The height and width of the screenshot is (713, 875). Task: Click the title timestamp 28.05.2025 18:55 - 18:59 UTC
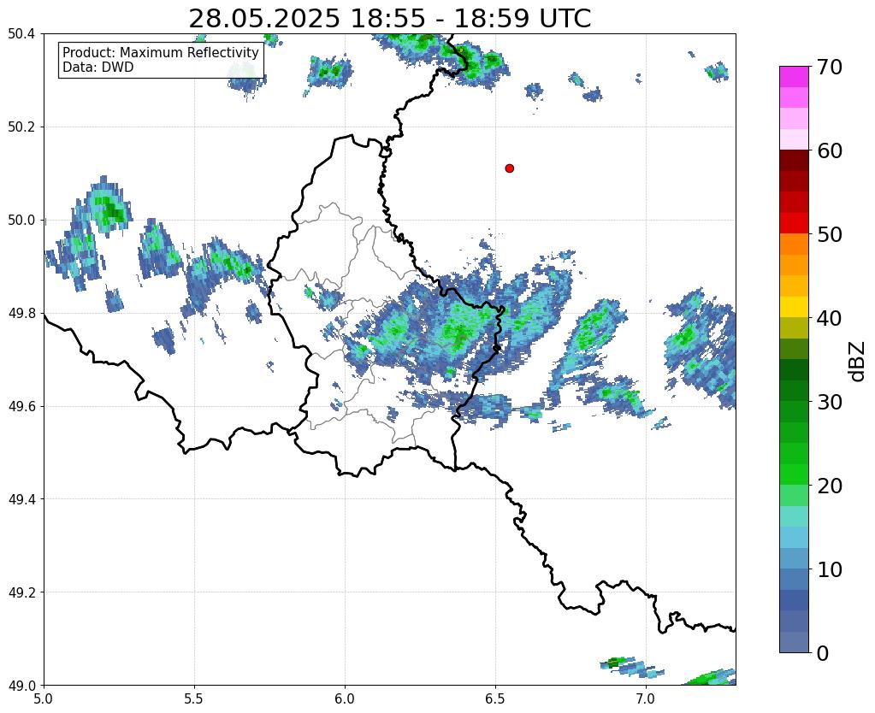389,19
